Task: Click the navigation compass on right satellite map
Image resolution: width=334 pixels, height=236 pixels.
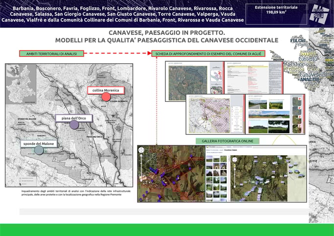Action: (235, 160)
